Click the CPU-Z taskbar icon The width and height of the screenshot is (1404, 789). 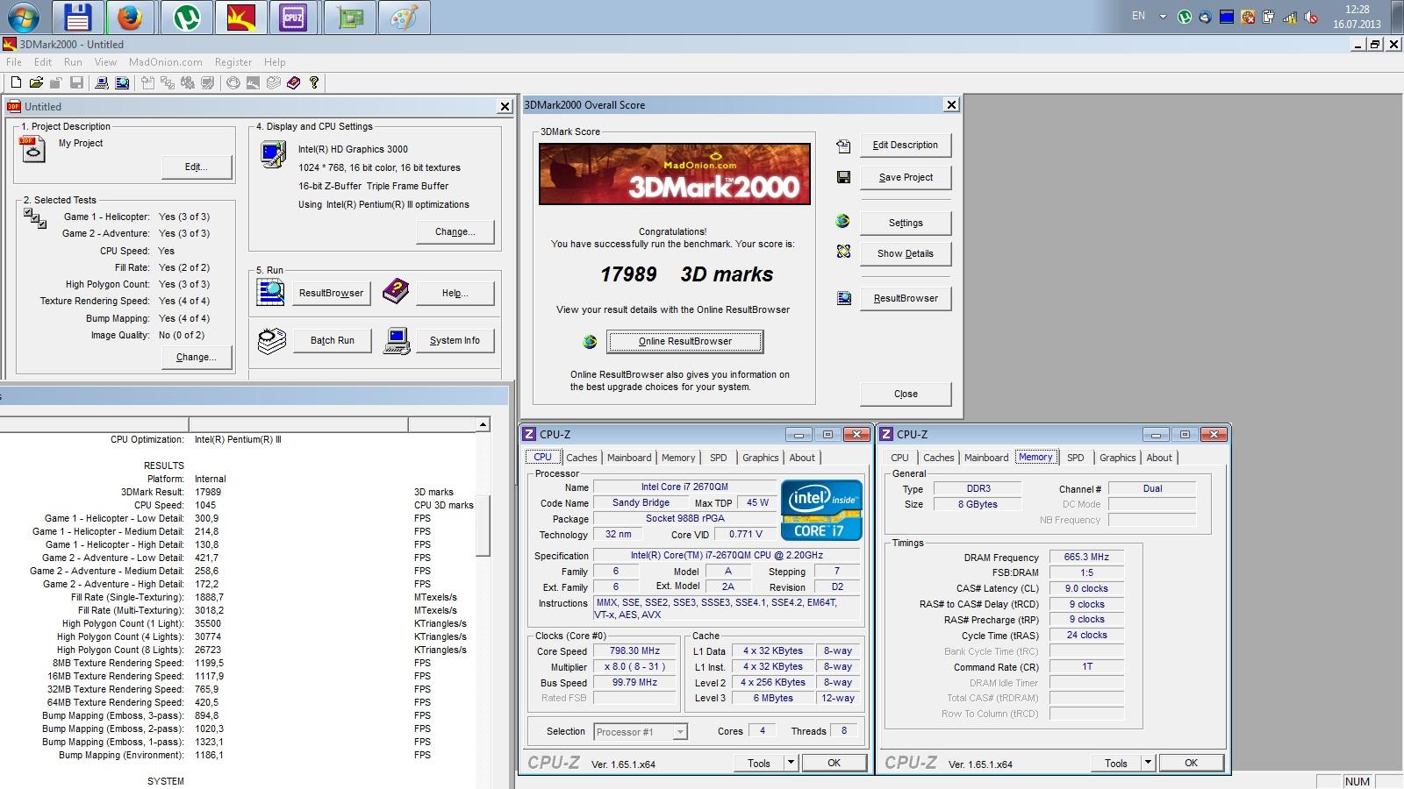click(293, 17)
